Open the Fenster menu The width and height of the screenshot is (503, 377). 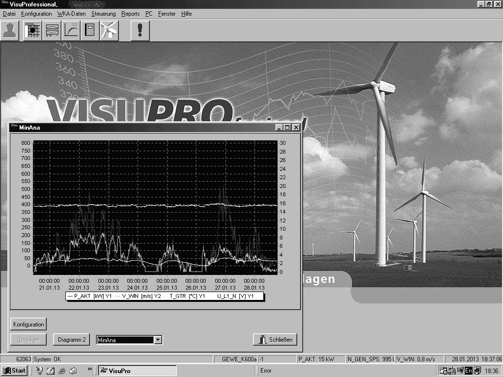[x=167, y=14]
